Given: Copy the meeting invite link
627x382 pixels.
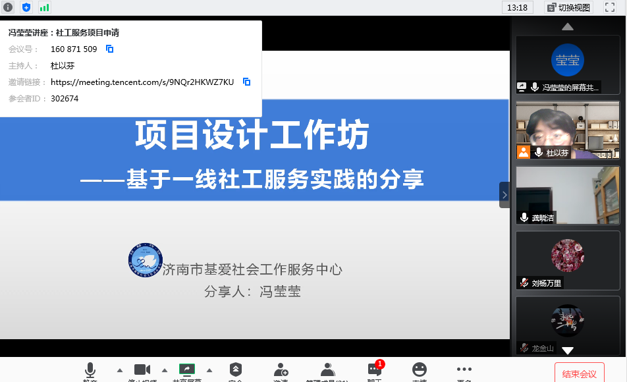Looking at the screenshot, I should click(x=246, y=82).
